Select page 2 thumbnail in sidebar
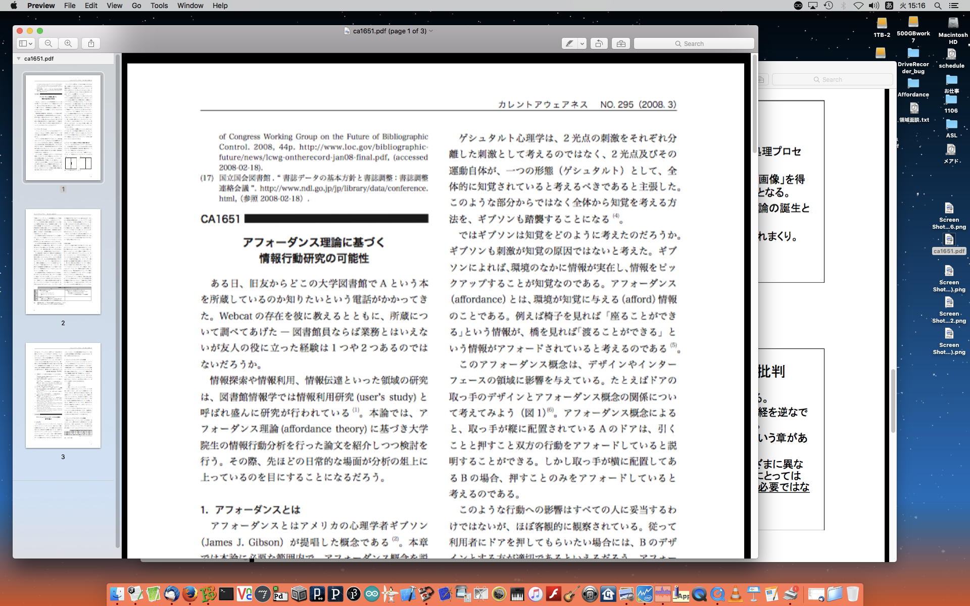 (x=63, y=262)
